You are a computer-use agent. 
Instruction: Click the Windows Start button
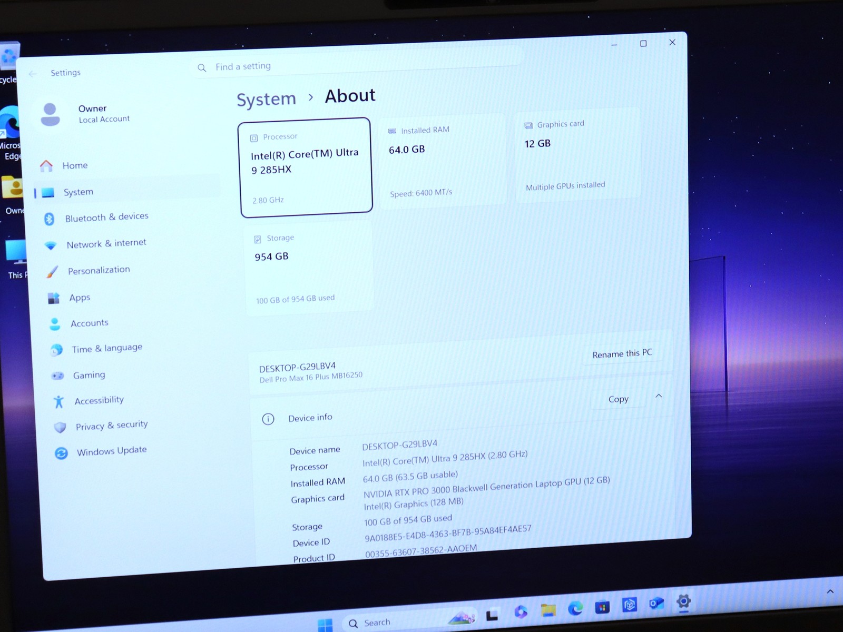[x=326, y=625]
